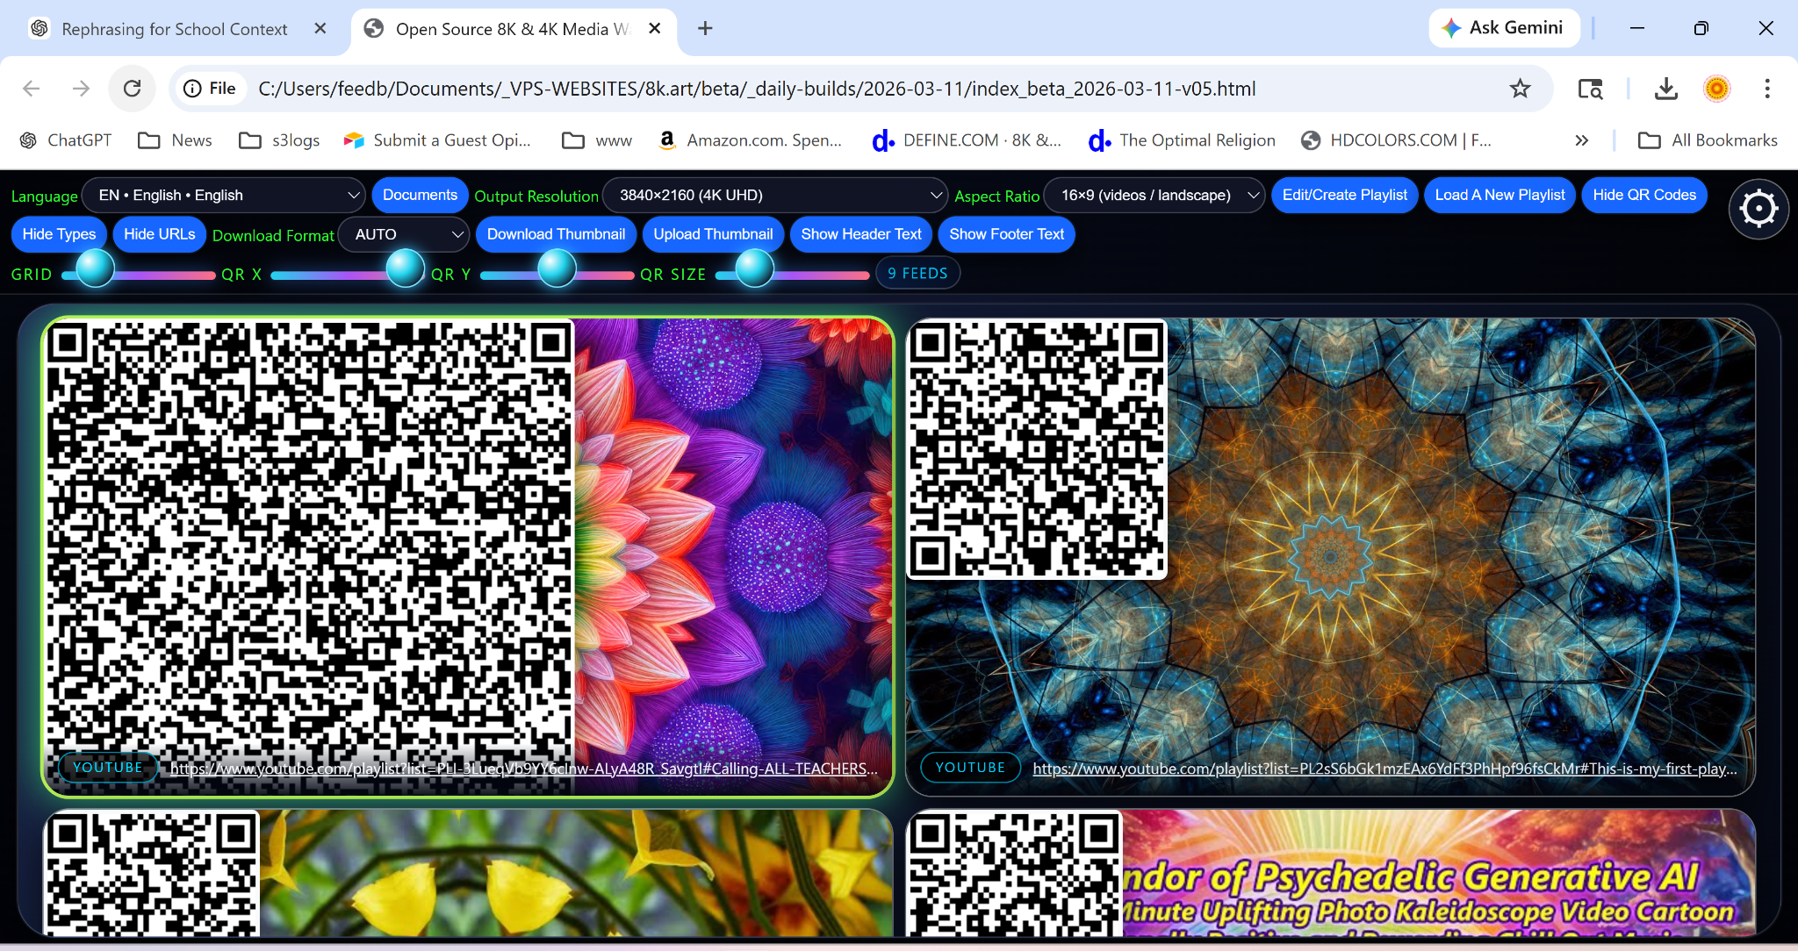
Task: Open the s3logs bookmark folder
Action: pyautogui.click(x=279, y=140)
